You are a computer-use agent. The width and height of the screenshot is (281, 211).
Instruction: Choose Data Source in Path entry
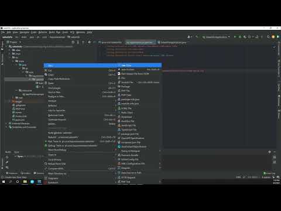[x=139, y=173]
